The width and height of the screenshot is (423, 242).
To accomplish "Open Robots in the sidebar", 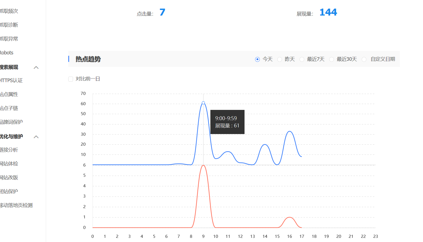I will coord(7,53).
